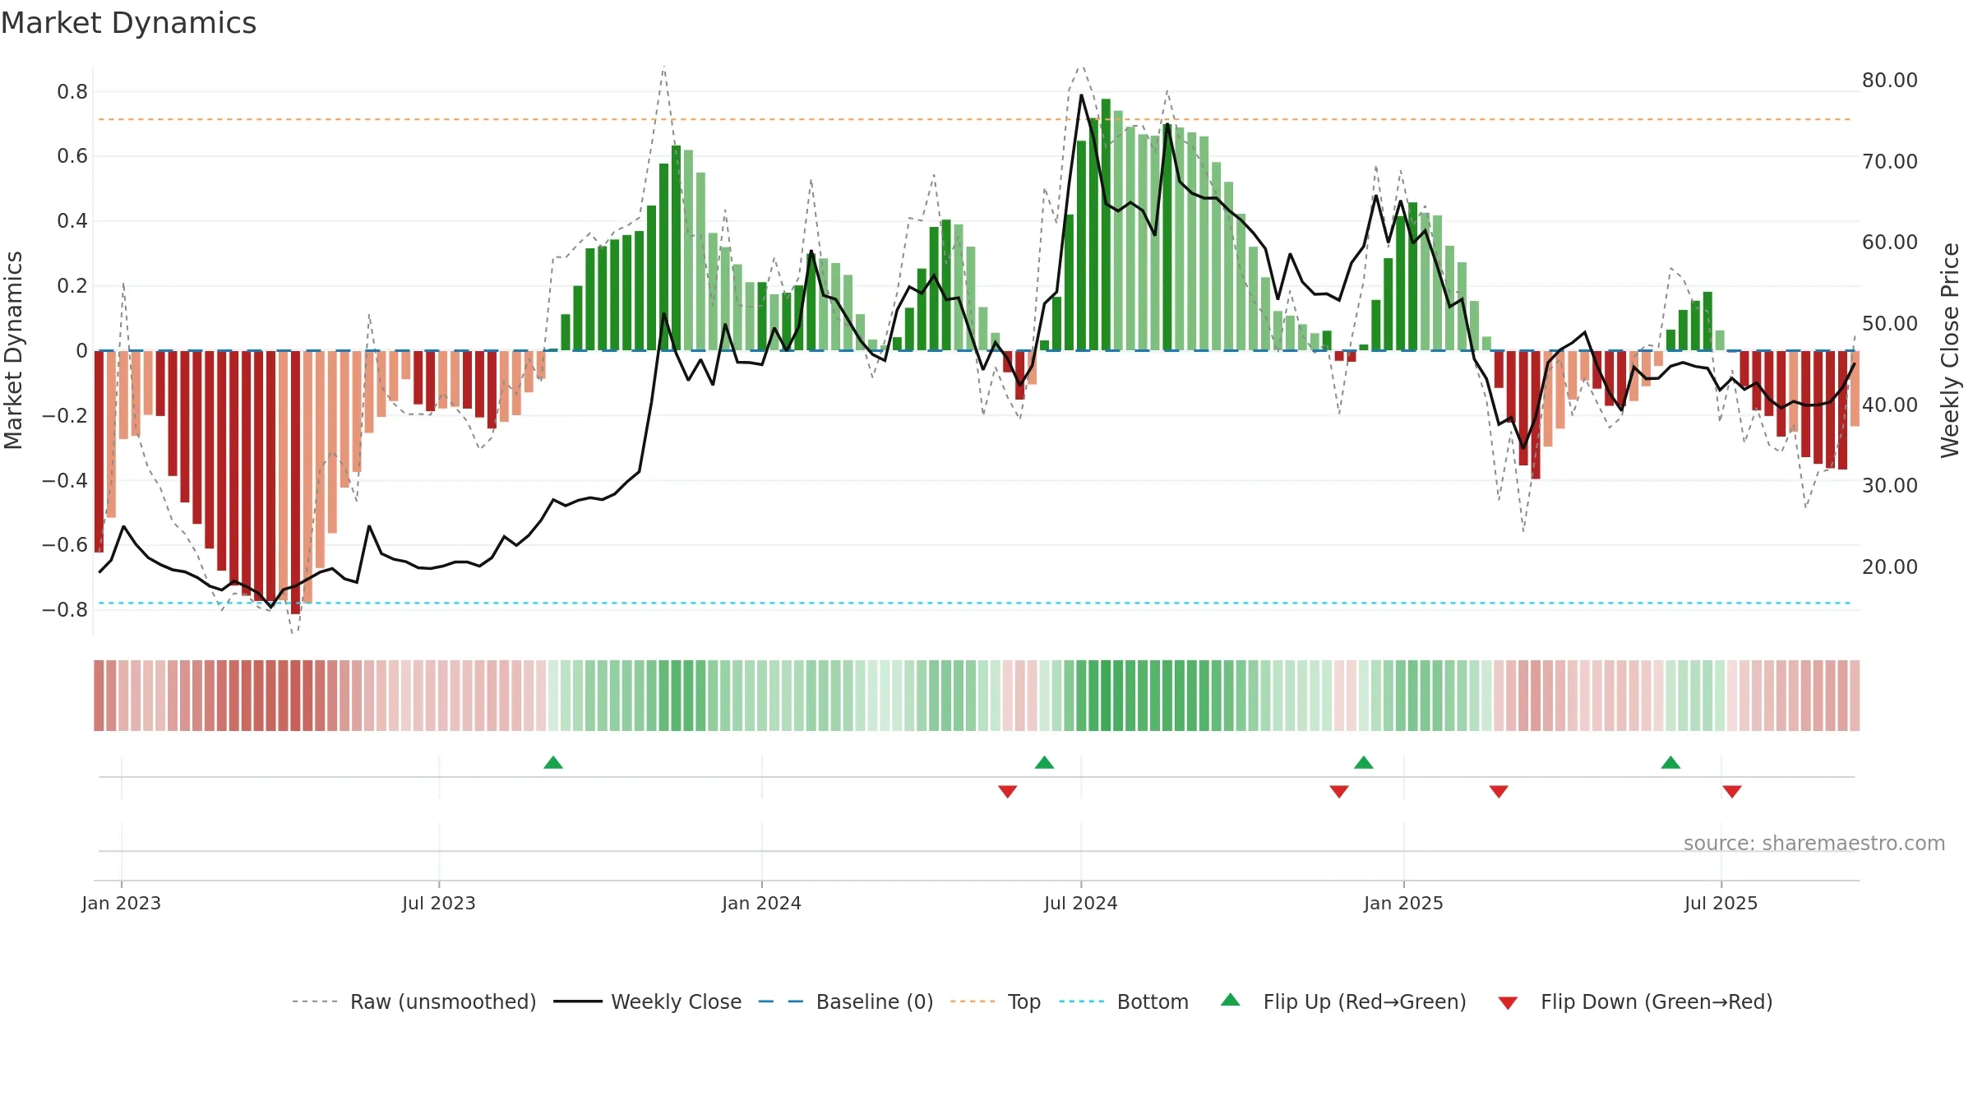Screen dimensions: 1973x1110
Task: Click the green flip-up marker just before Jul 2024
Action: pyautogui.click(x=1044, y=762)
